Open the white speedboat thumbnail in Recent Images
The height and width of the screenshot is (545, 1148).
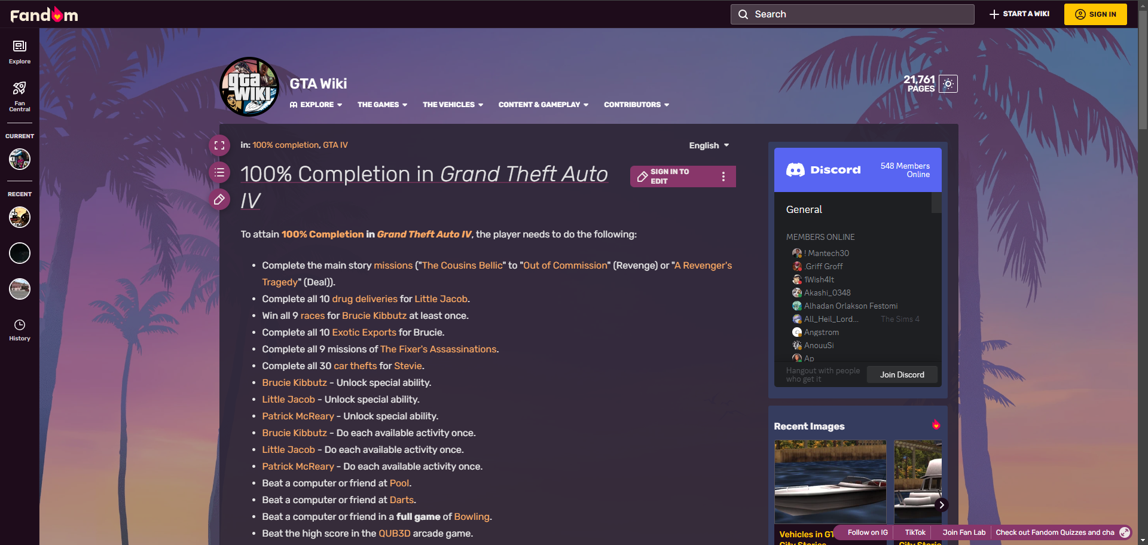[830, 482]
